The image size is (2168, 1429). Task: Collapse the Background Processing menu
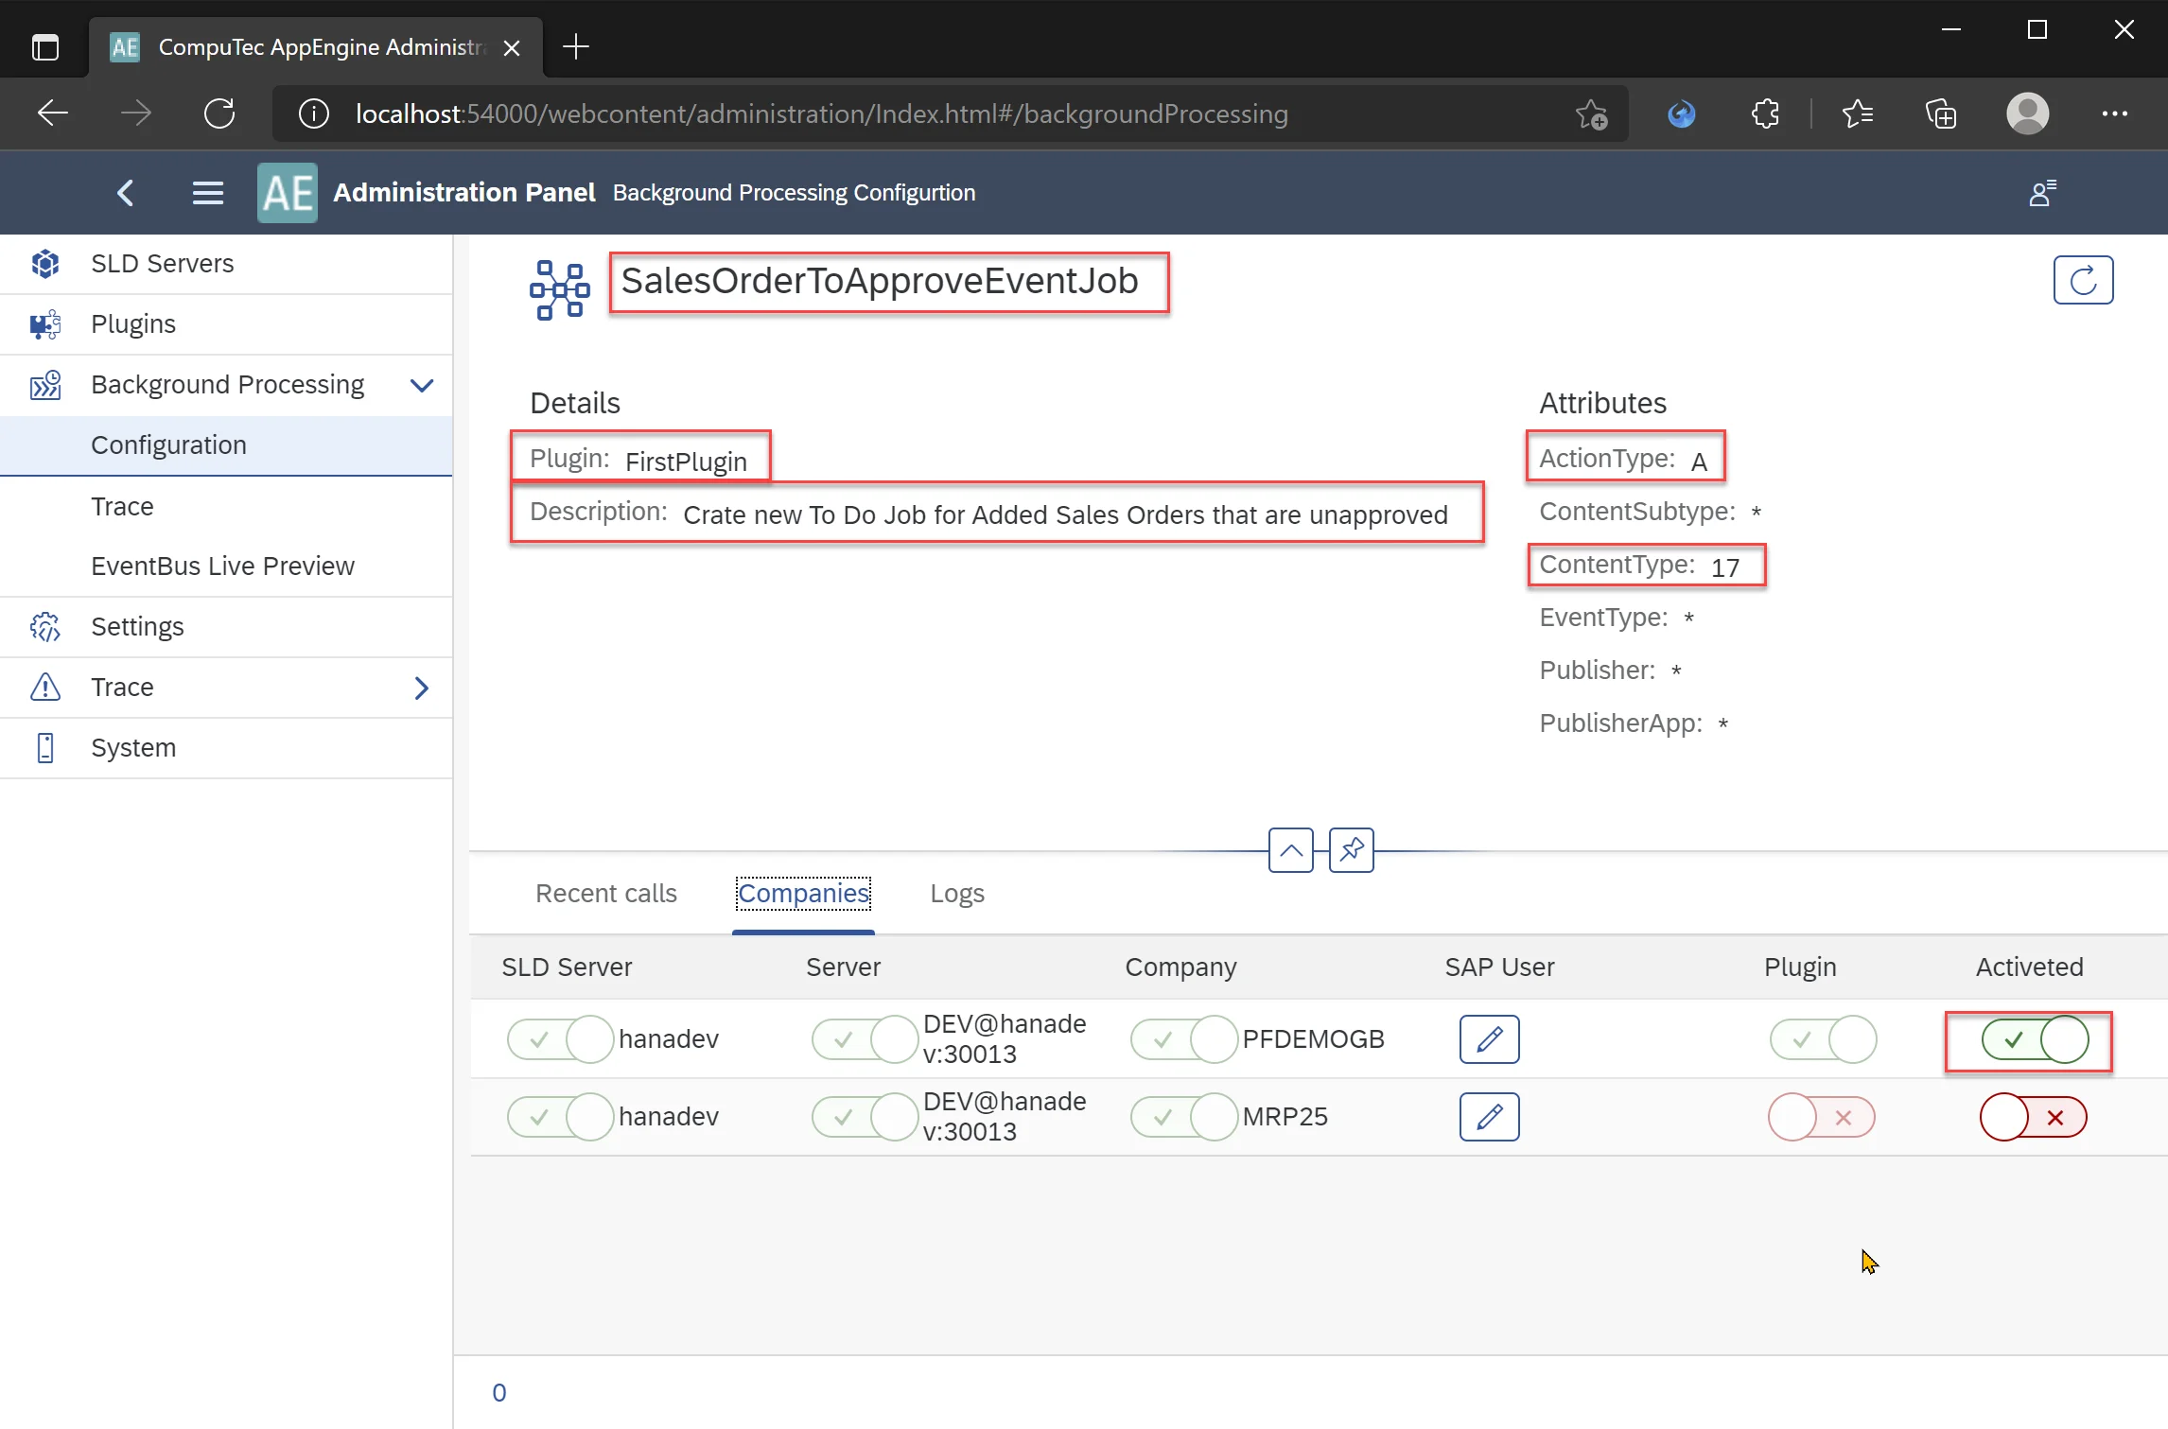[422, 385]
